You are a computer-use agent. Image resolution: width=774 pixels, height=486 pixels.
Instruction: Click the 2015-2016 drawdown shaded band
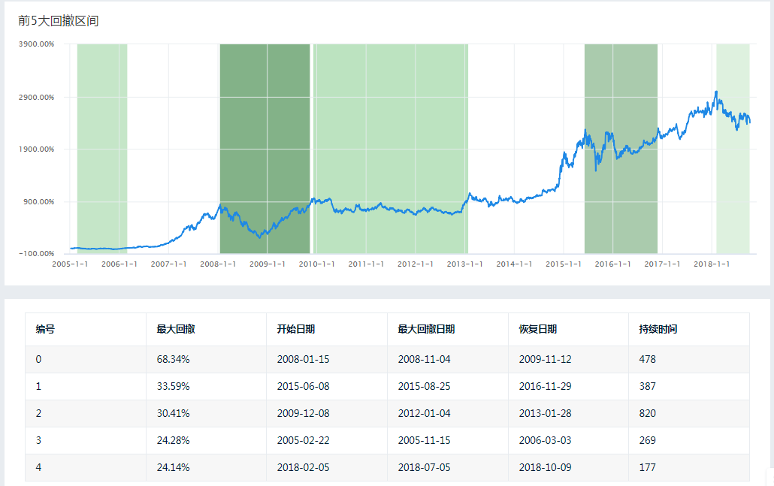(621, 149)
